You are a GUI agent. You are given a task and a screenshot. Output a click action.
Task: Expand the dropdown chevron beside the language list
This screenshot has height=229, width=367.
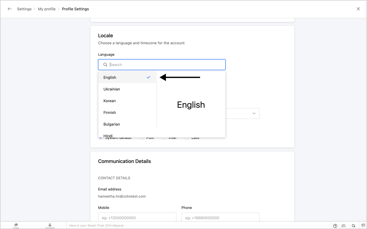[x=254, y=113]
